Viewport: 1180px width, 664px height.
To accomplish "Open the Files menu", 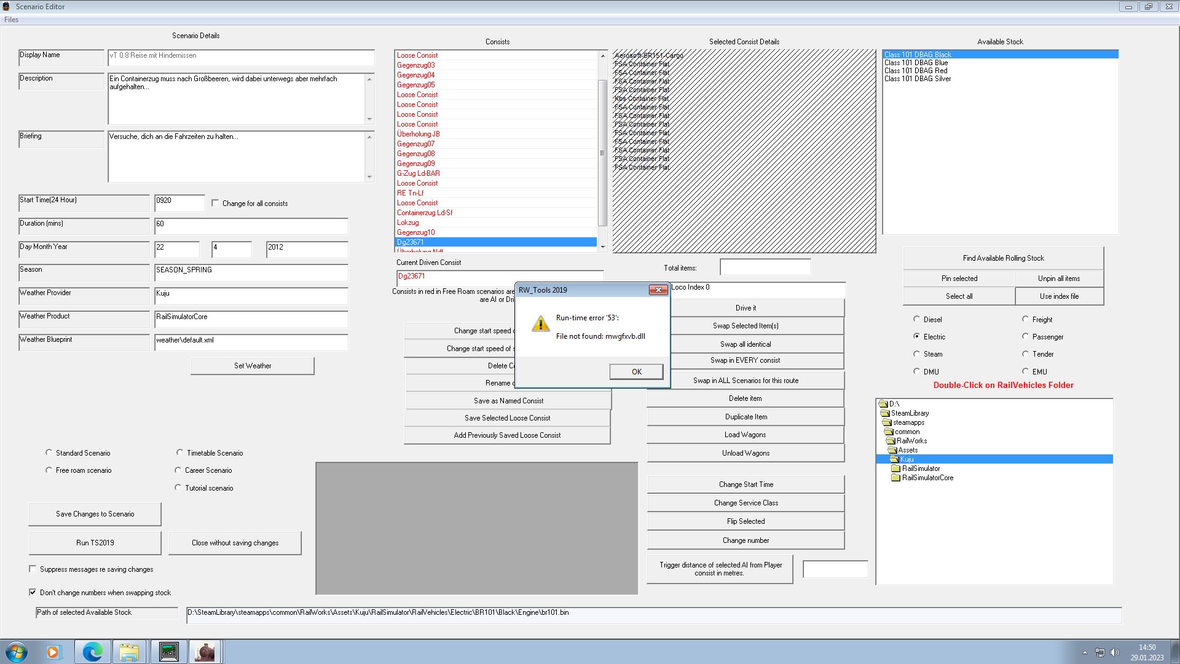I will click(11, 20).
